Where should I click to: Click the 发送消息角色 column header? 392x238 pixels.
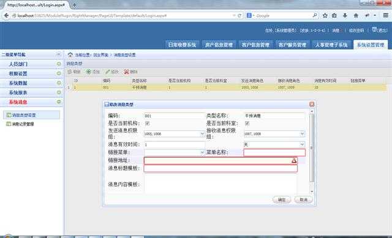point(252,81)
